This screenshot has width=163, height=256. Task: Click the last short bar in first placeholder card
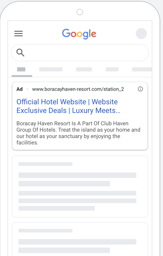click(x=56, y=208)
